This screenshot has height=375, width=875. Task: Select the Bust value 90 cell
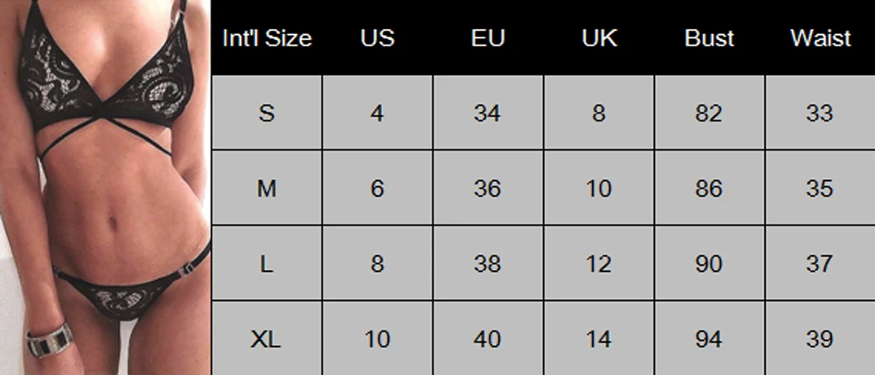click(x=709, y=263)
